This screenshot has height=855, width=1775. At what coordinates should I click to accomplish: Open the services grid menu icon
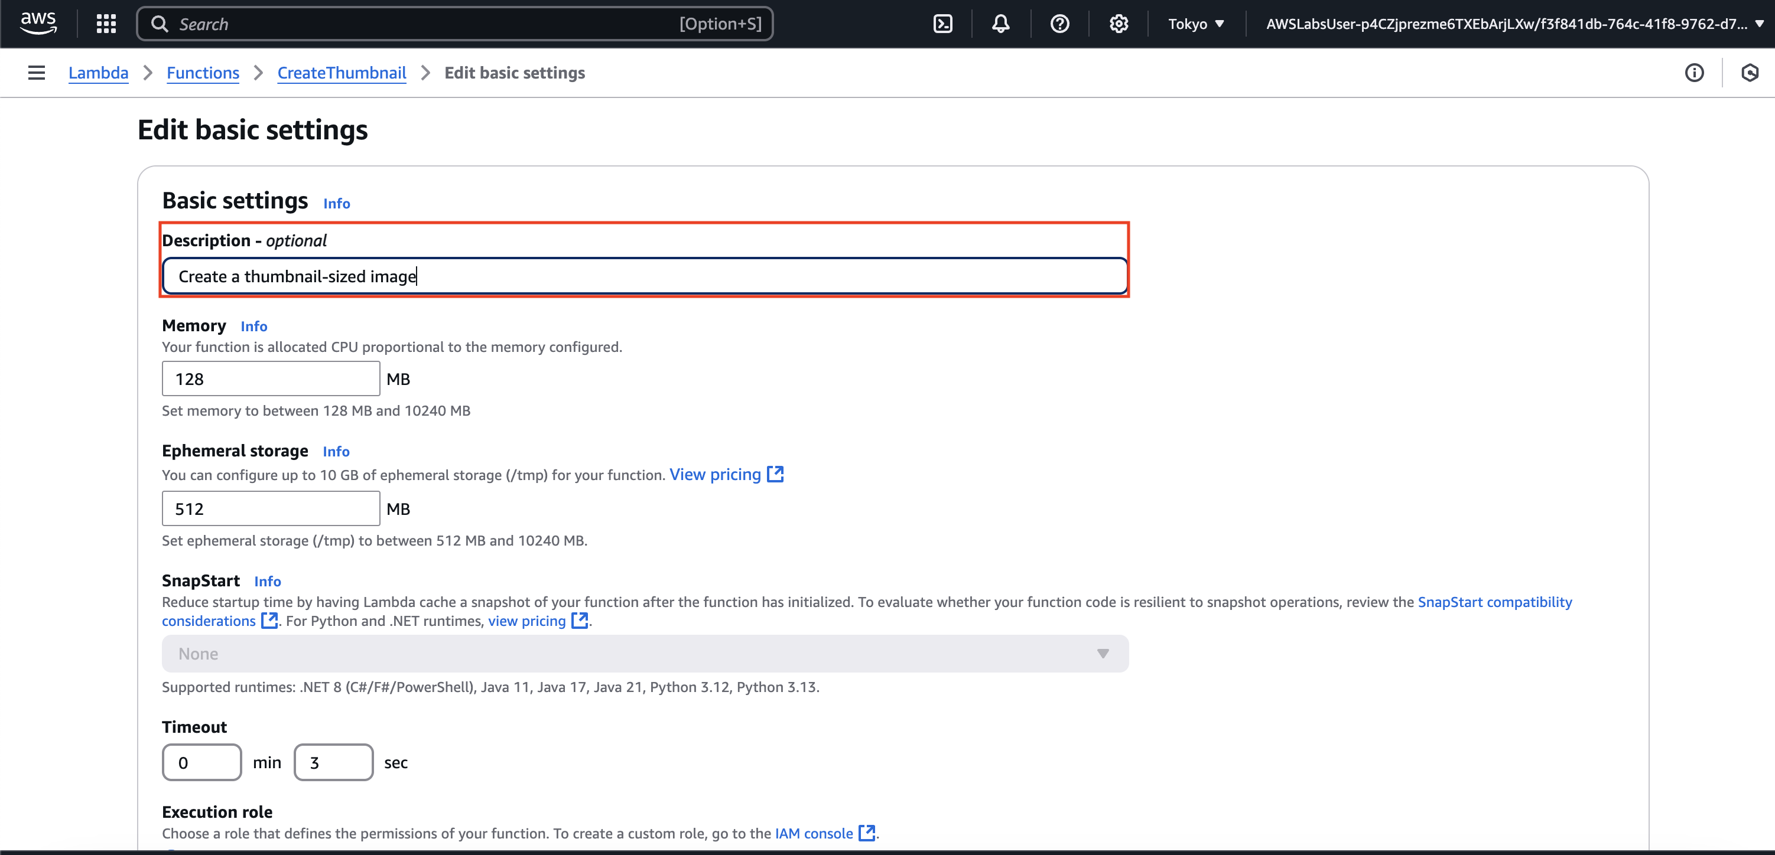pyautogui.click(x=106, y=24)
